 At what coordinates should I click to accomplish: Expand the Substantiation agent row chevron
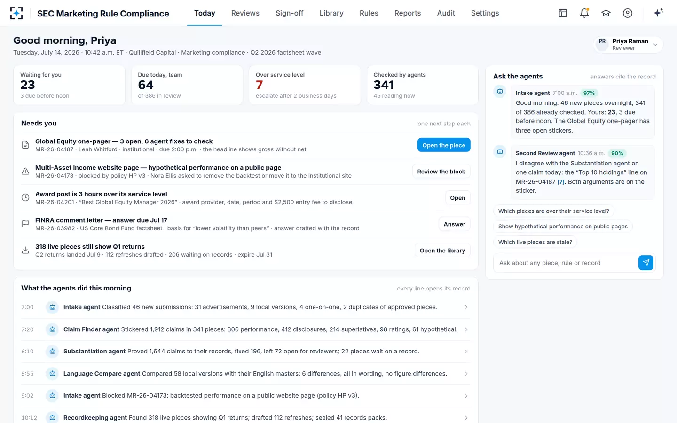click(x=466, y=352)
